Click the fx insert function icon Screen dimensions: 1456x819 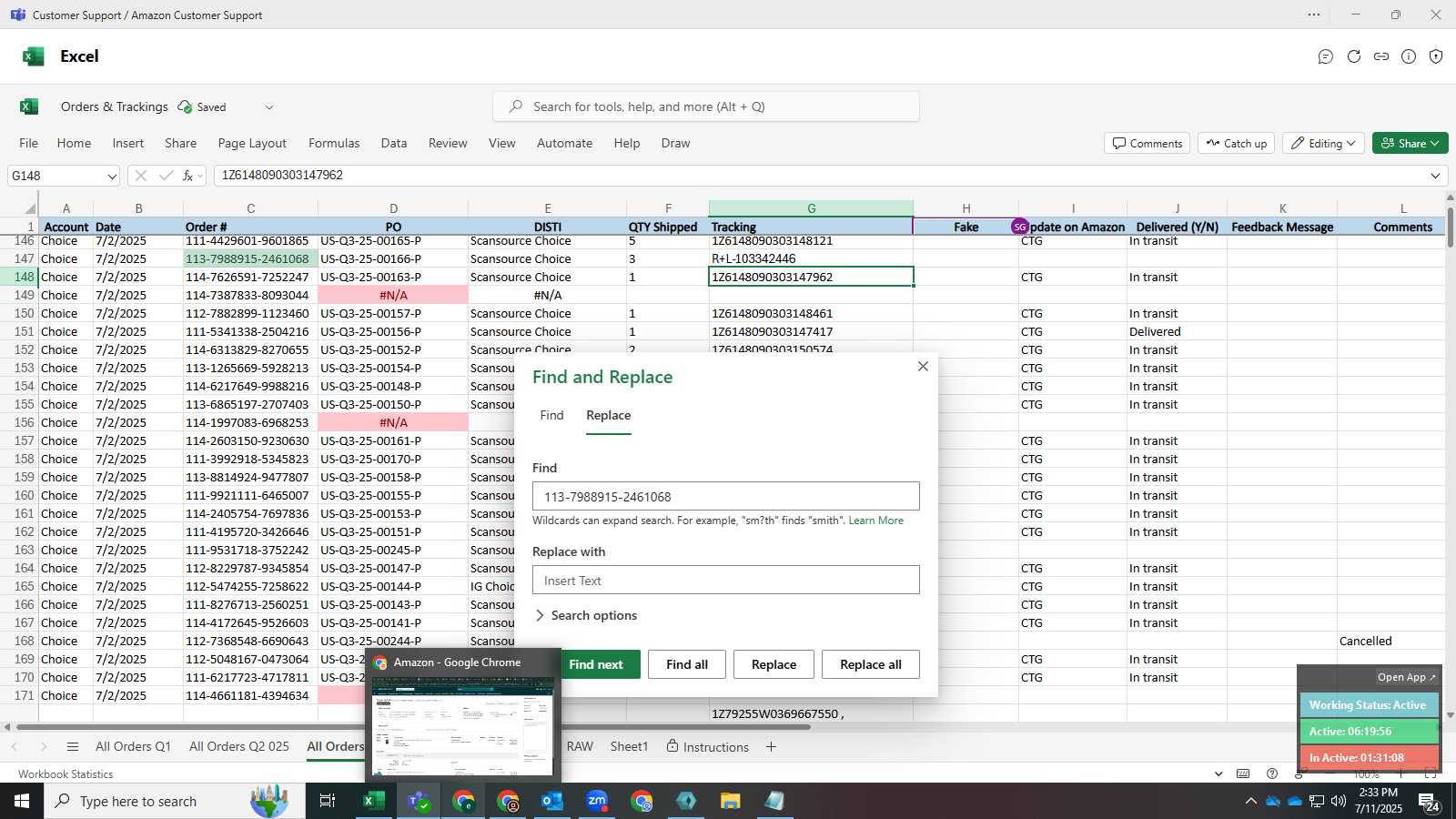pyautogui.click(x=187, y=176)
